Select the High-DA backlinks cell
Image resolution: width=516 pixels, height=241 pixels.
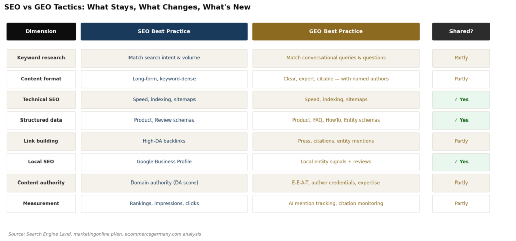point(164,141)
